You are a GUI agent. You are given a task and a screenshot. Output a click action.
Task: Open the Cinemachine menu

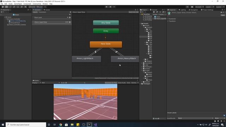click(37, 4)
